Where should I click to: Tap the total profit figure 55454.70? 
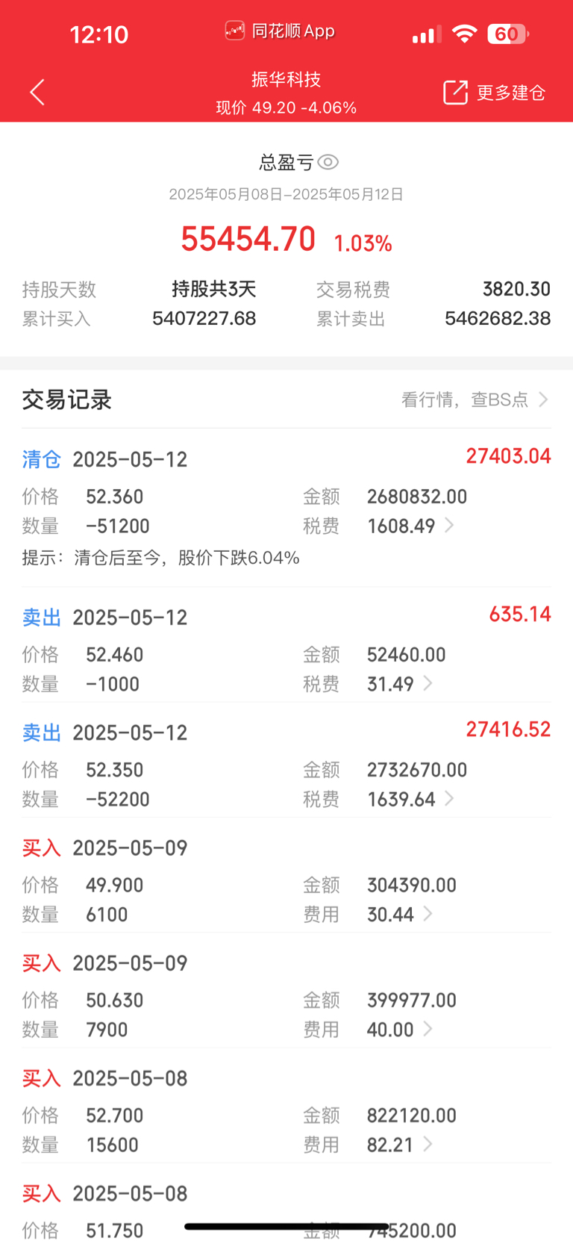point(248,239)
